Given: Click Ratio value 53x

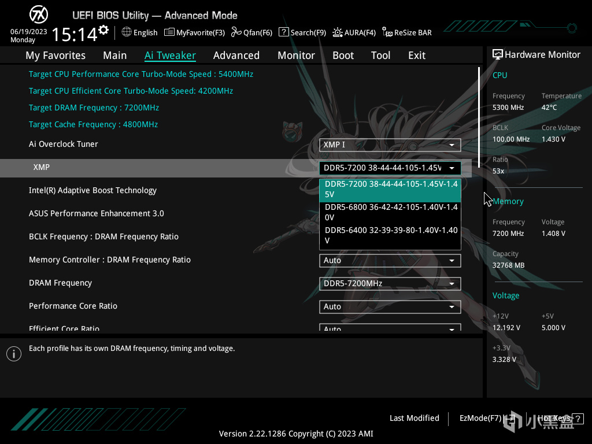Looking at the screenshot, I should [x=498, y=171].
